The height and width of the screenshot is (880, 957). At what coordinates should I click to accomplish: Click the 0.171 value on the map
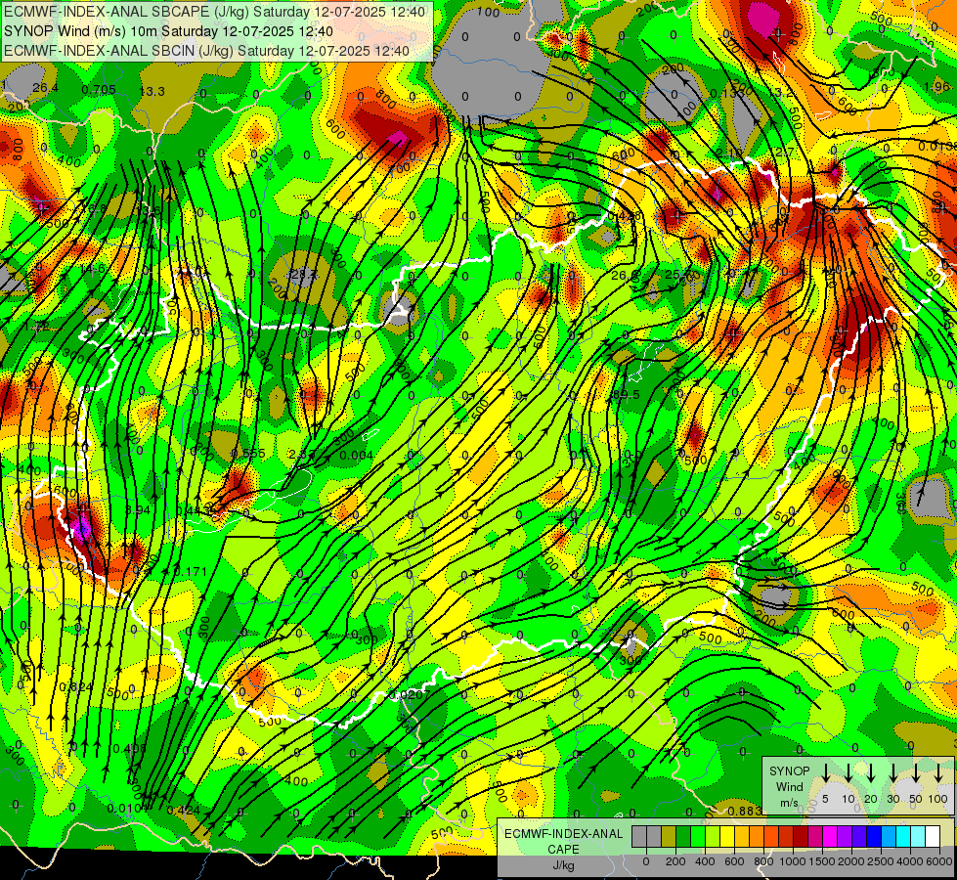click(191, 572)
